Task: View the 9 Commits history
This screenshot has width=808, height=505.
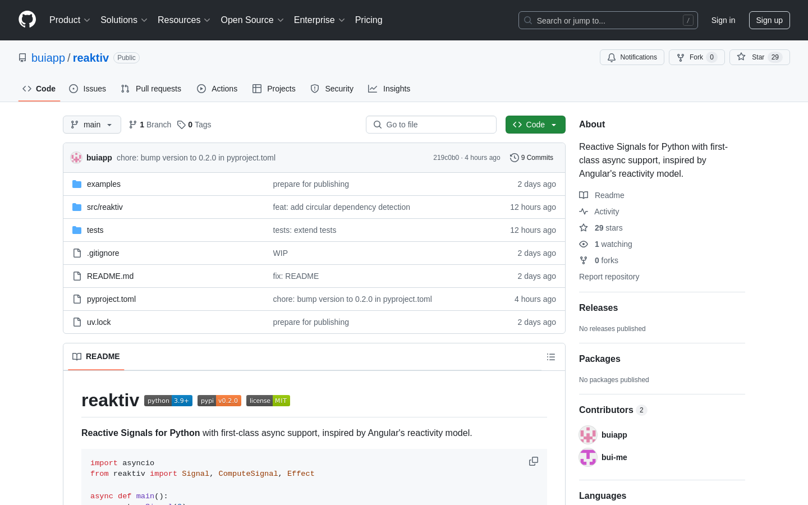Action: pyautogui.click(x=531, y=158)
